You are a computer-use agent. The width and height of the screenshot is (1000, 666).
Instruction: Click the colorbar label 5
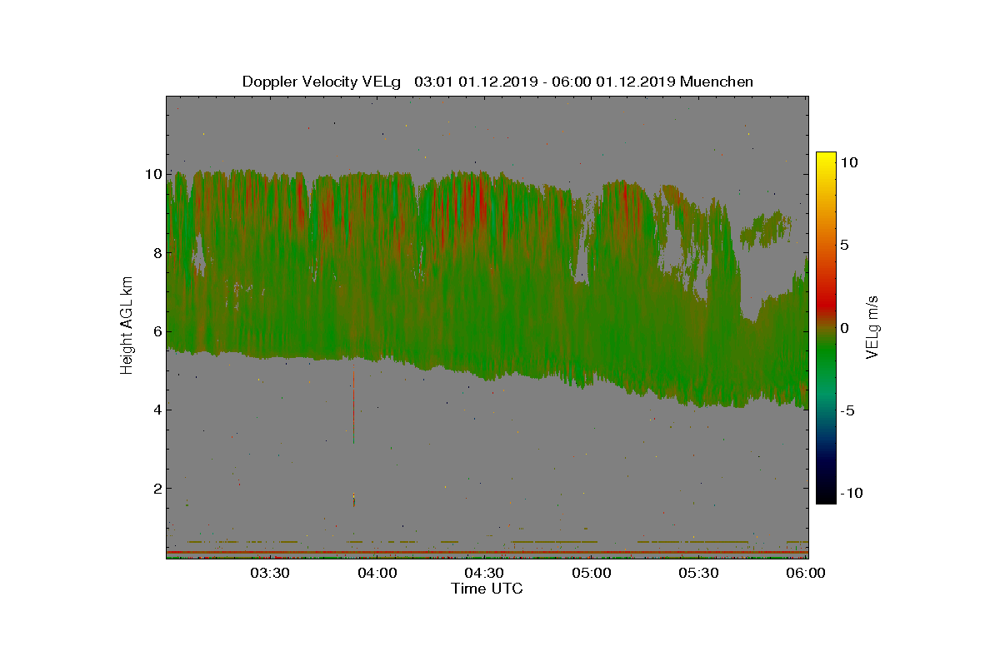pyautogui.click(x=845, y=246)
